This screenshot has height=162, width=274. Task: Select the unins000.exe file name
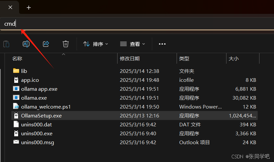(37, 134)
